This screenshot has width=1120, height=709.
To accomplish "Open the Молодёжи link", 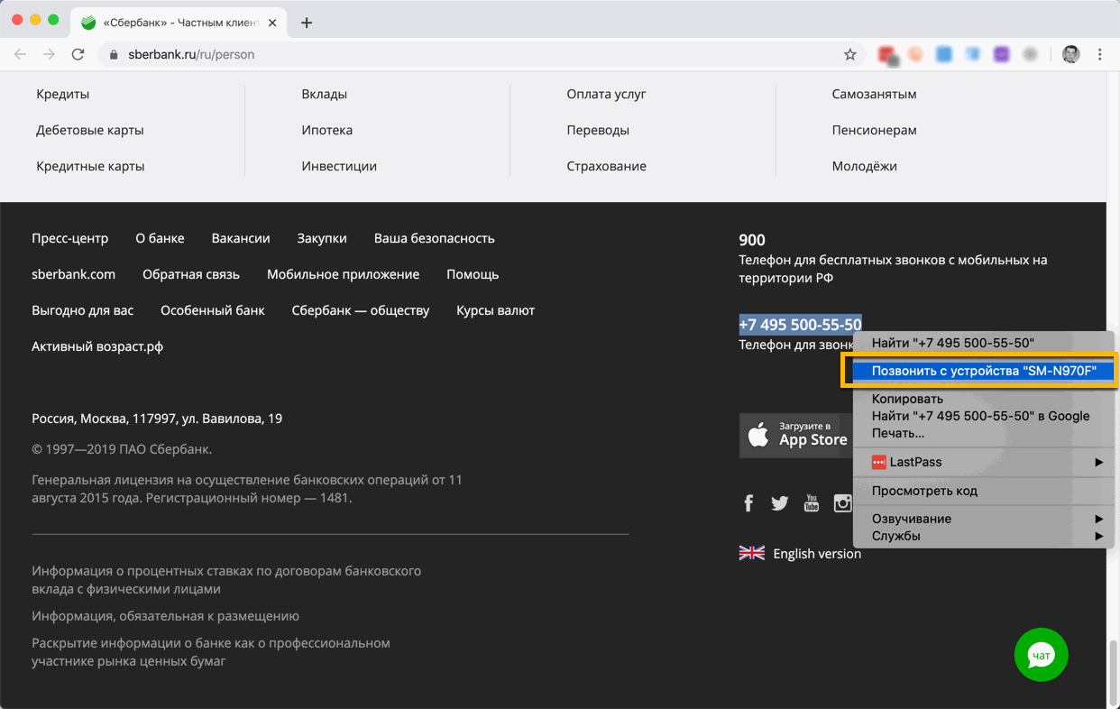I will coord(864,166).
